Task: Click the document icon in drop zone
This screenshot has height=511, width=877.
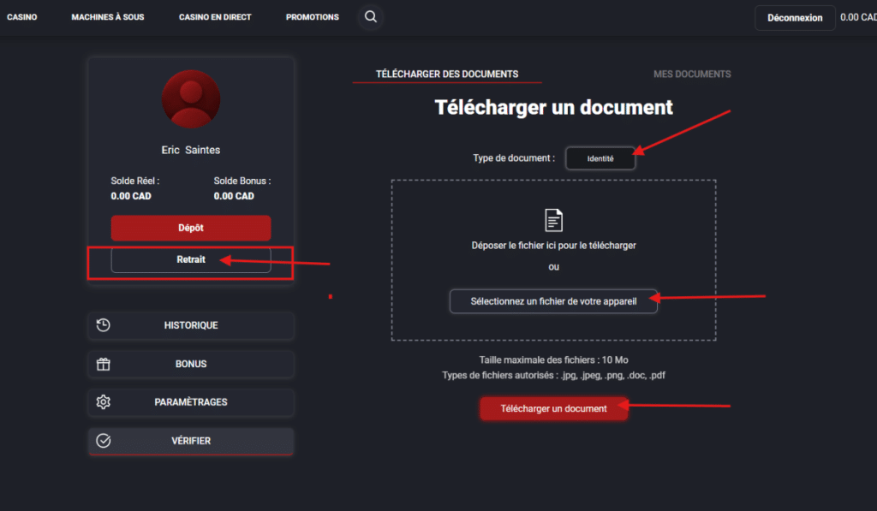Action: pos(554,220)
